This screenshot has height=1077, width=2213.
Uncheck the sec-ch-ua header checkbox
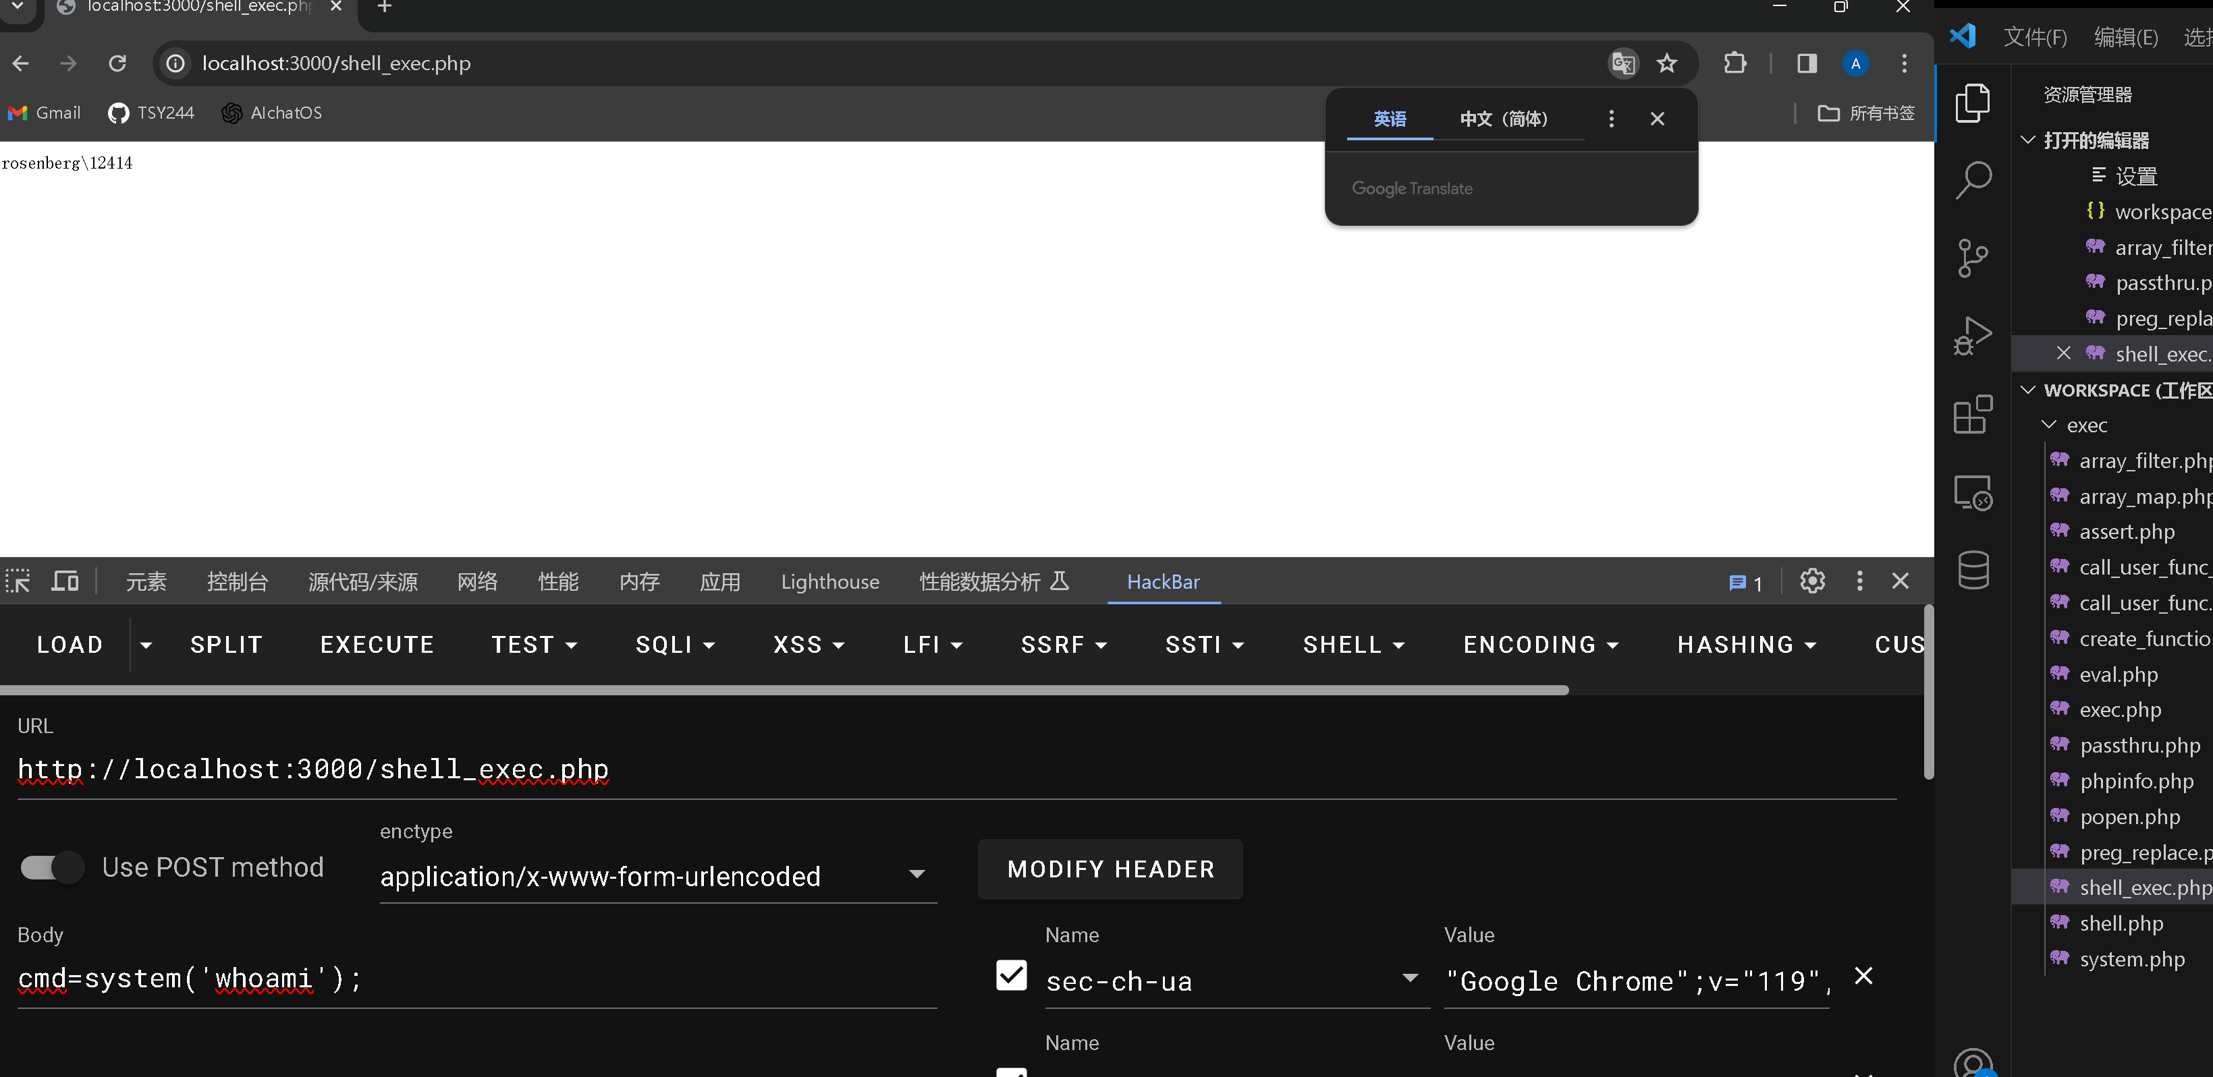[1011, 976]
